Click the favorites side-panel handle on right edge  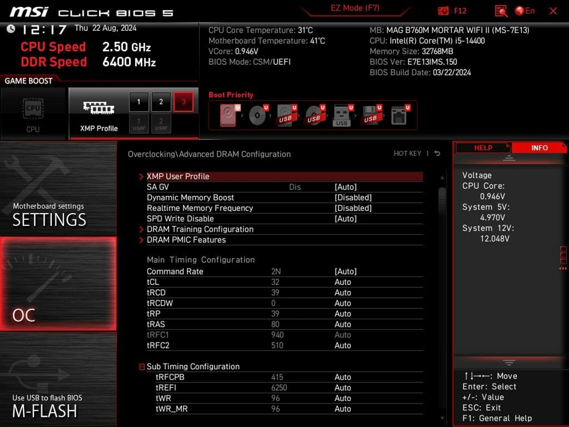(x=563, y=258)
